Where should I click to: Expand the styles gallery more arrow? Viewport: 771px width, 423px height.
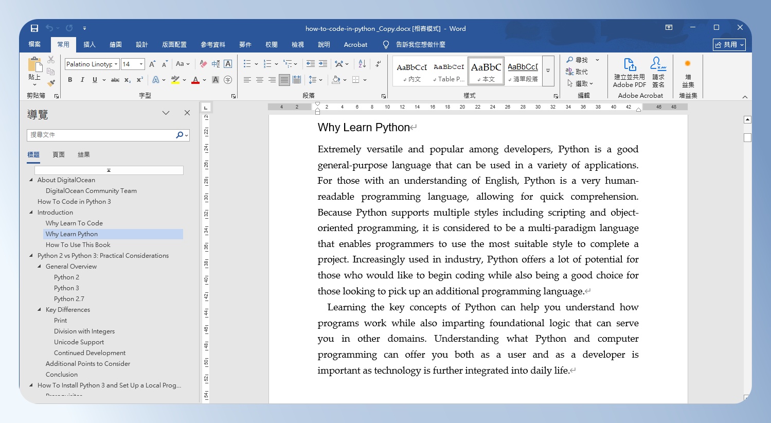point(548,71)
